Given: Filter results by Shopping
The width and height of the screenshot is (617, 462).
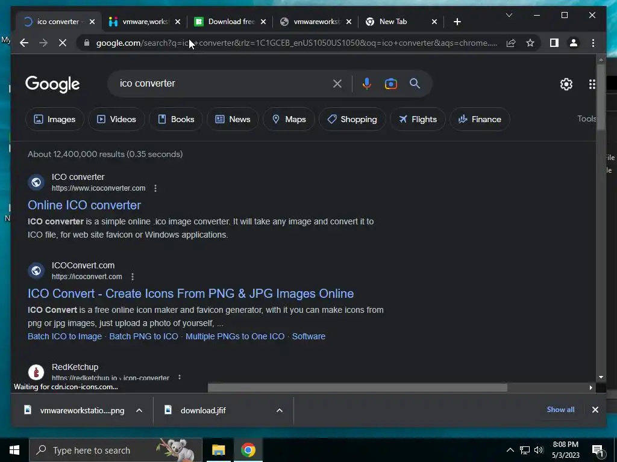Looking at the screenshot, I should pyautogui.click(x=352, y=119).
